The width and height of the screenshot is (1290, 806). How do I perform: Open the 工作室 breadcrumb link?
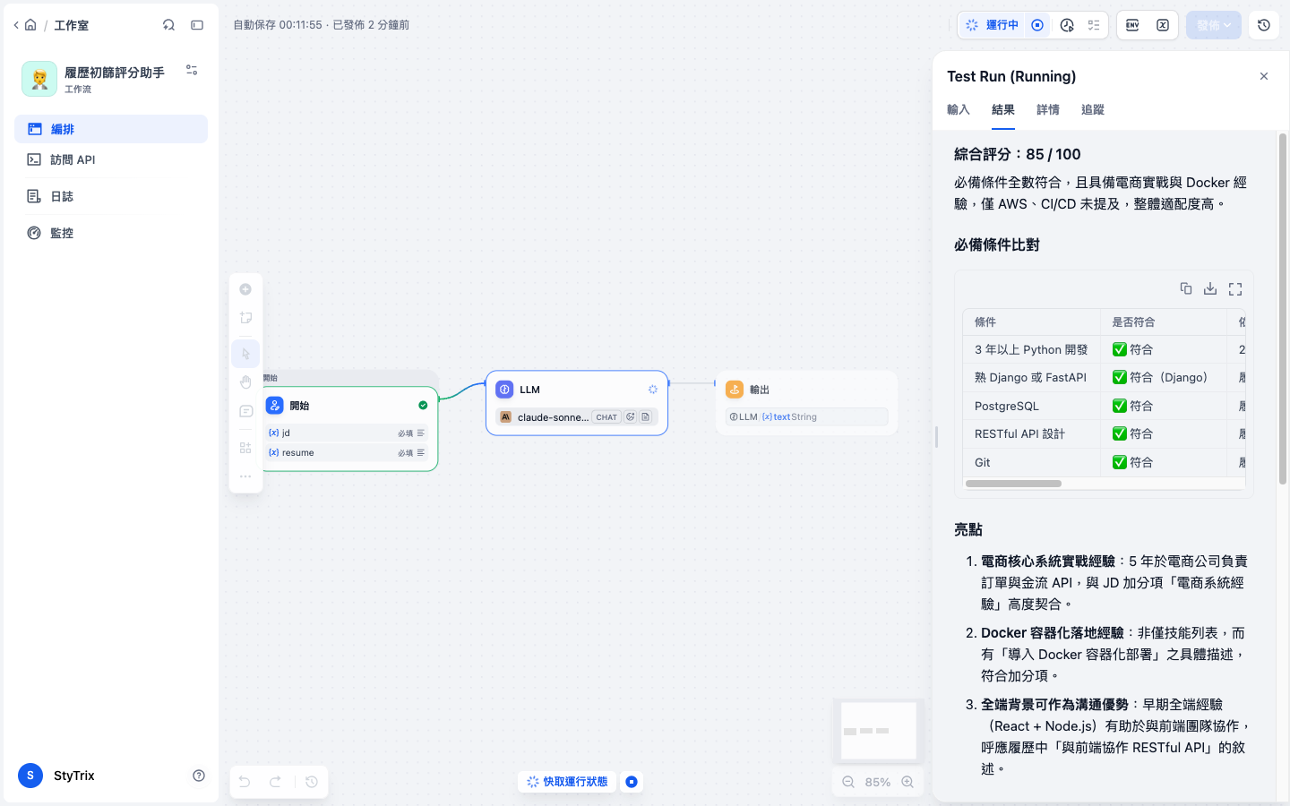pyautogui.click(x=71, y=25)
